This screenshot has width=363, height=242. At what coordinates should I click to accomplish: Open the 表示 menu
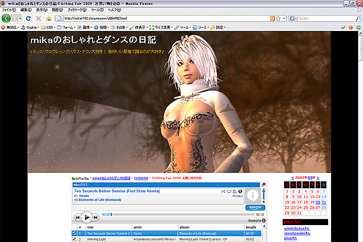pos(42,10)
